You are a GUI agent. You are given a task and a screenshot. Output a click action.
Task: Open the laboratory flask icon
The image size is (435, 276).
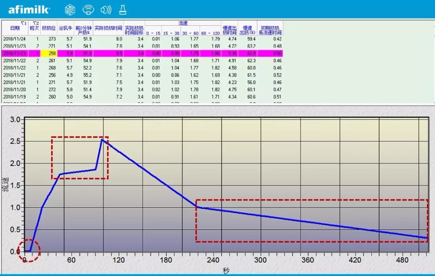(x=122, y=10)
